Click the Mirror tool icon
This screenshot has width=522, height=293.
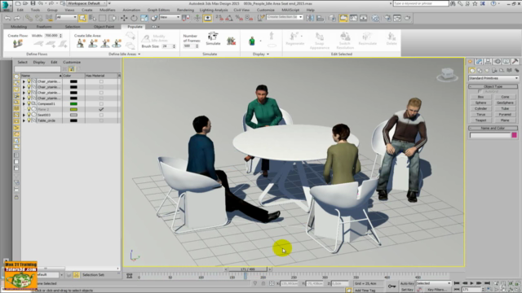310,18
